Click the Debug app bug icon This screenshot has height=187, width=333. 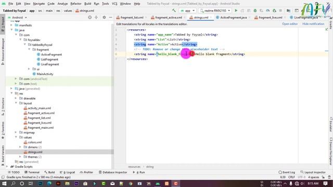tap(255, 10)
